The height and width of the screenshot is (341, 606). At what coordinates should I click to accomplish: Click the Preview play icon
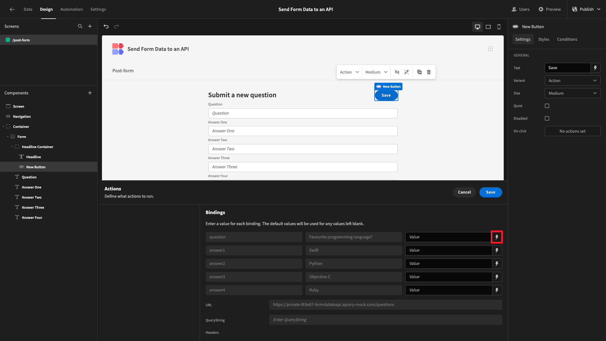coord(541,9)
